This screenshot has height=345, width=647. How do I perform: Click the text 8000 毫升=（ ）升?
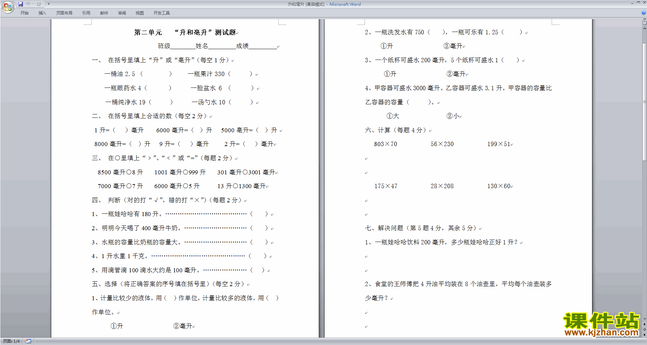click(x=122, y=144)
